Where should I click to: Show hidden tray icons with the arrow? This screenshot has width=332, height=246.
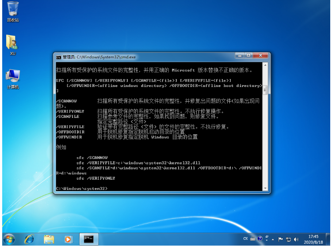click(273, 239)
